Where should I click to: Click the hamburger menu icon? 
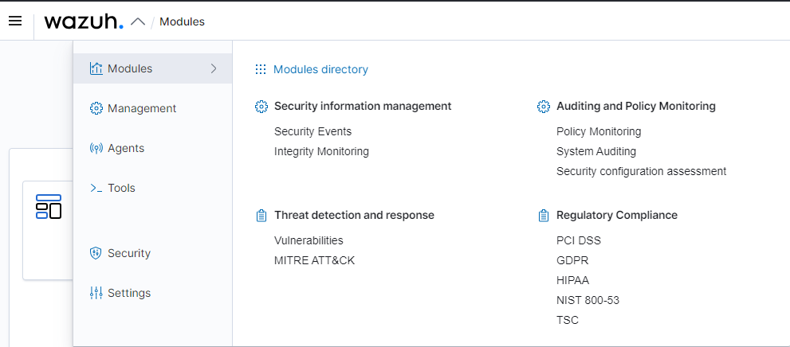pyautogui.click(x=15, y=21)
